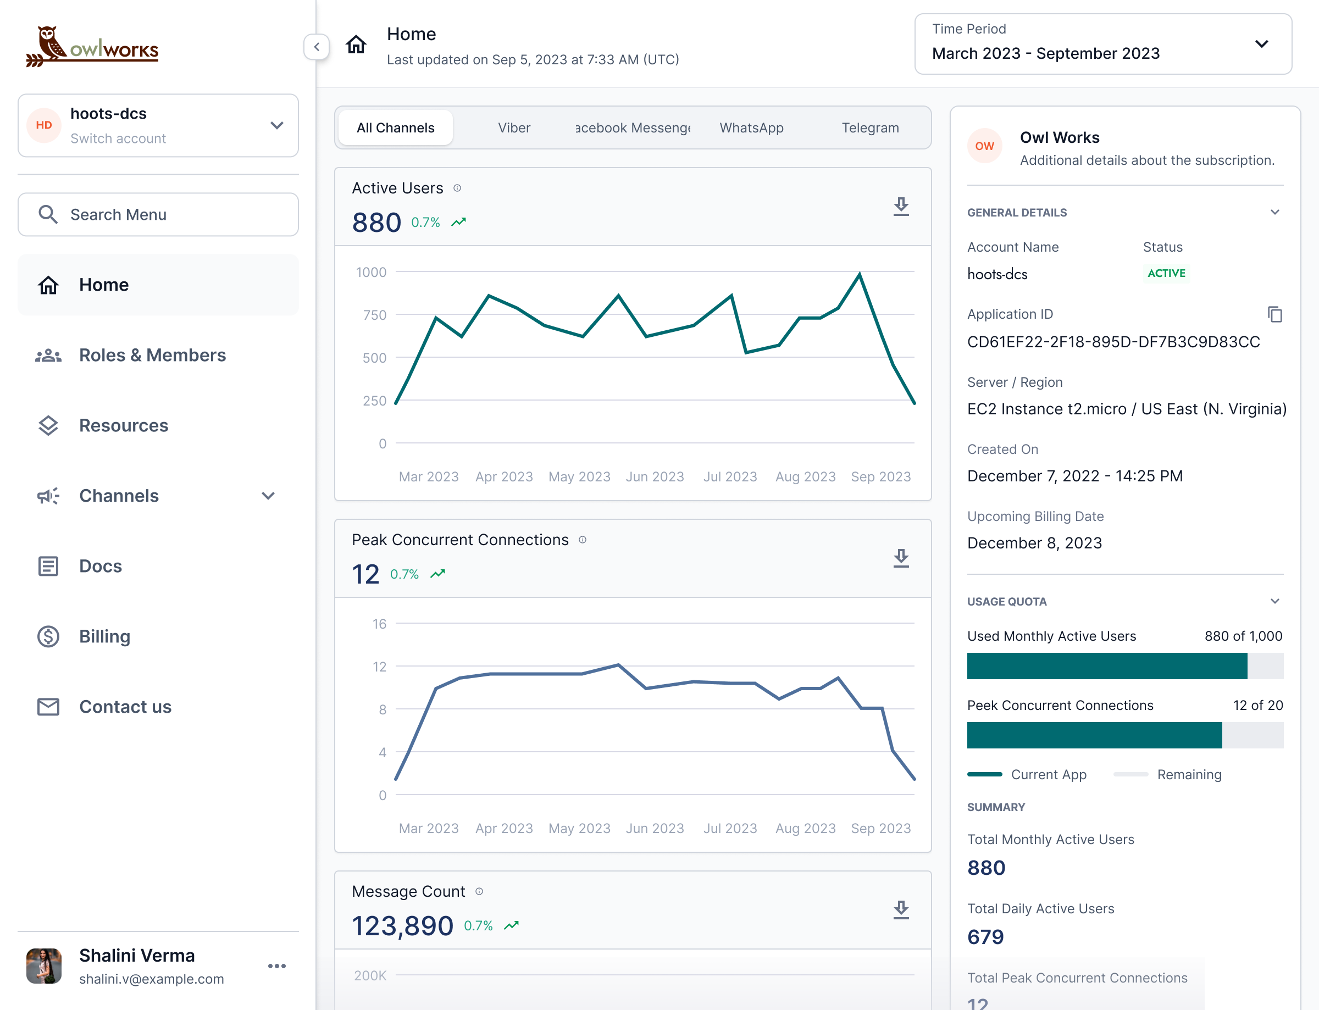Download the Message Count chart
1319x1010 pixels.
coord(901,909)
